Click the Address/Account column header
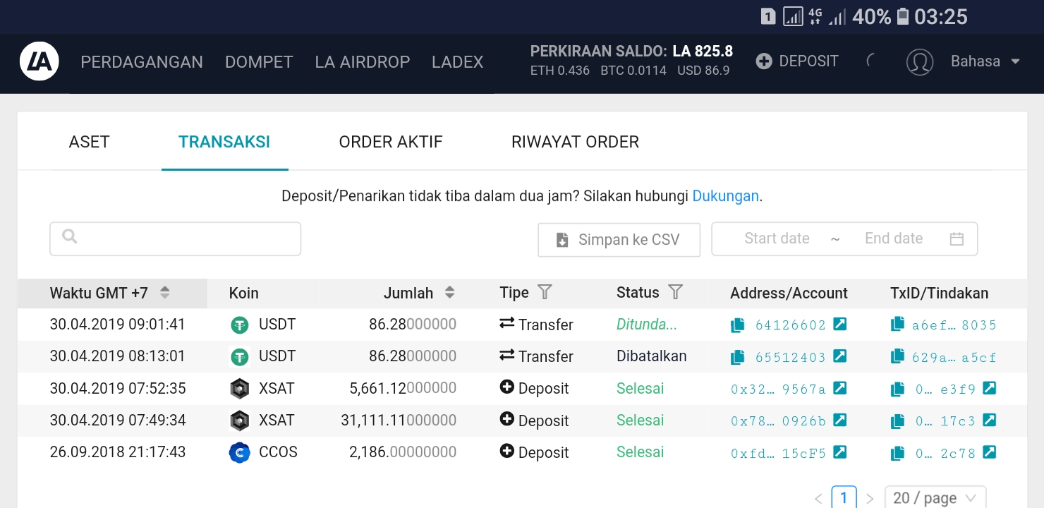The width and height of the screenshot is (1044, 508). [x=789, y=293]
